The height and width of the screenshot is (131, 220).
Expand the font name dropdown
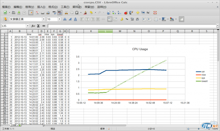(x=44, y=19)
